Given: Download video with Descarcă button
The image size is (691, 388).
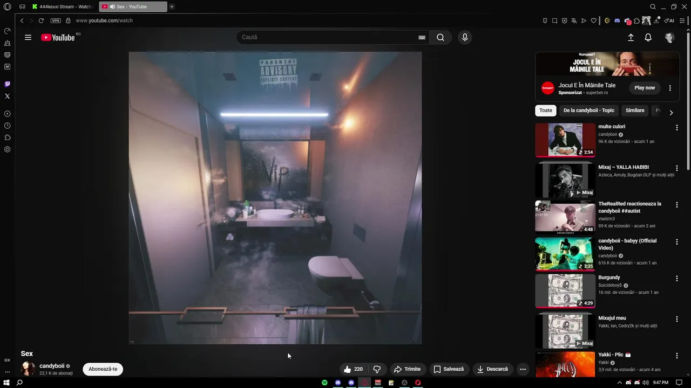Looking at the screenshot, I should 492,369.
